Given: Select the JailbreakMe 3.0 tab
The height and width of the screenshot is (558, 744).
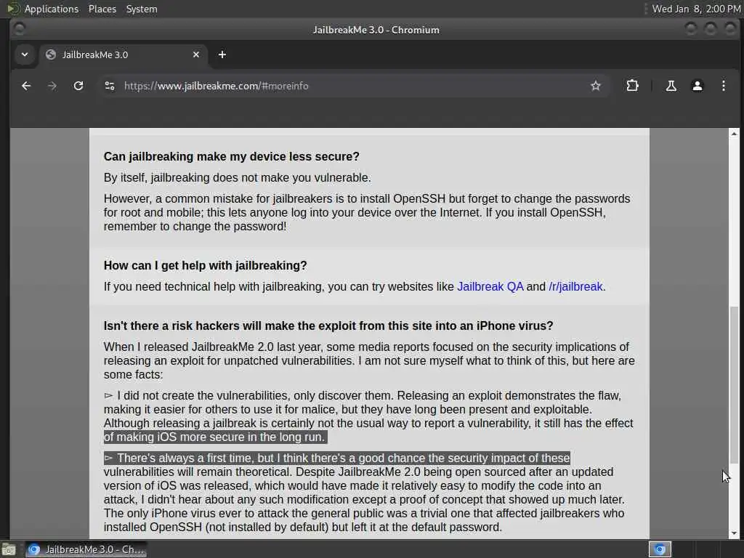Looking at the screenshot, I should pos(124,54).
